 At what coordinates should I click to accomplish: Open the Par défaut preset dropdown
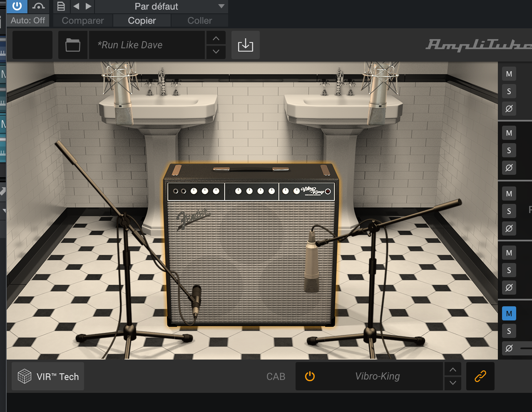pyautogui.click(x=156, y=6)
